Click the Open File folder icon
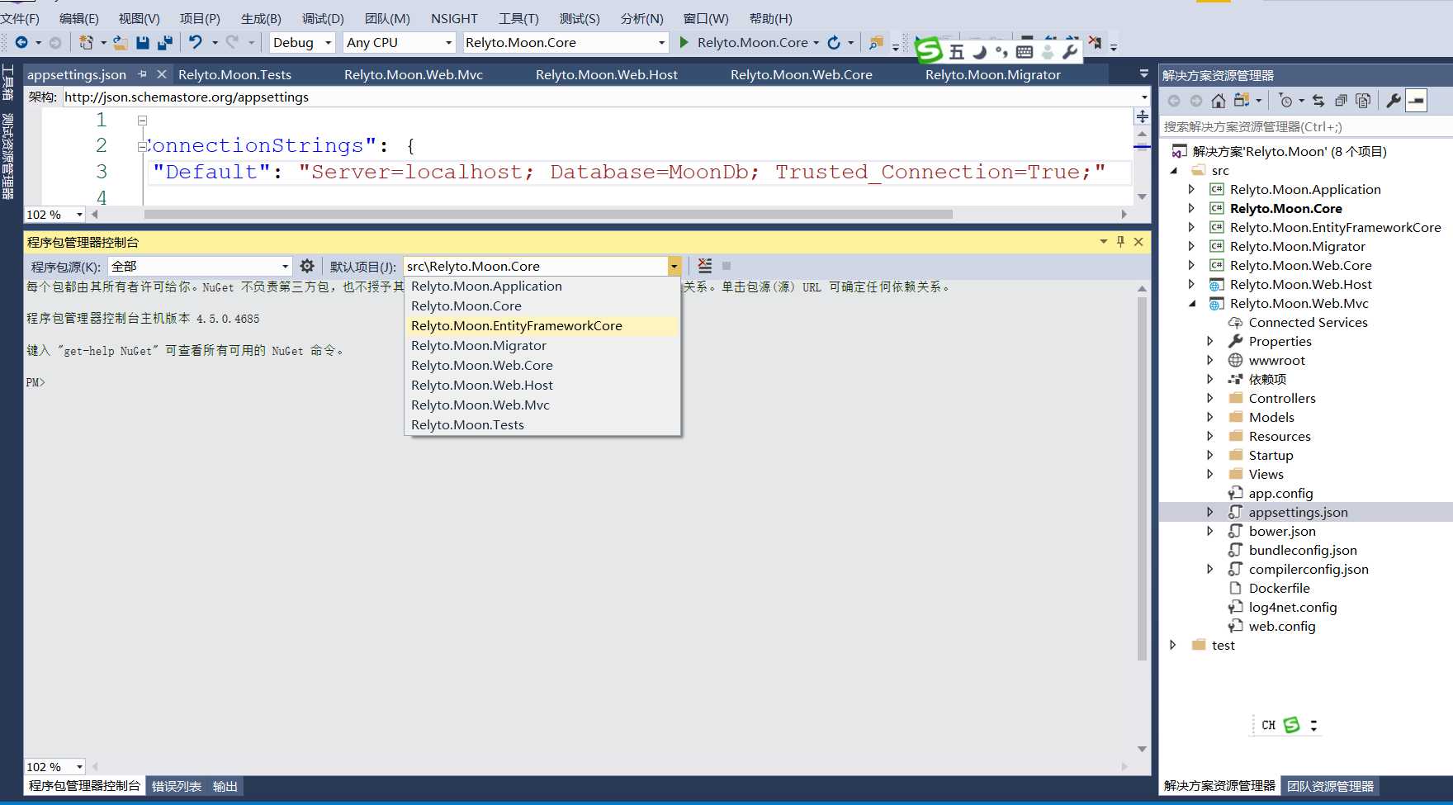The height and width of the screenshot is (805, 1453). click(120, 42)
